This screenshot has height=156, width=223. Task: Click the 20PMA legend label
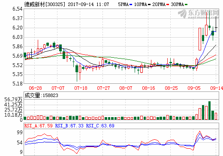pyautogui.click(x=159, y=4)
